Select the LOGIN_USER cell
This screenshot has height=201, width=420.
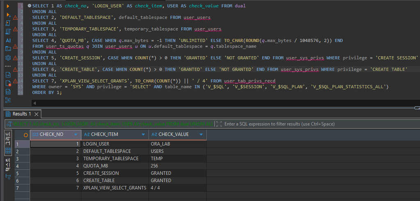point(115,144)
